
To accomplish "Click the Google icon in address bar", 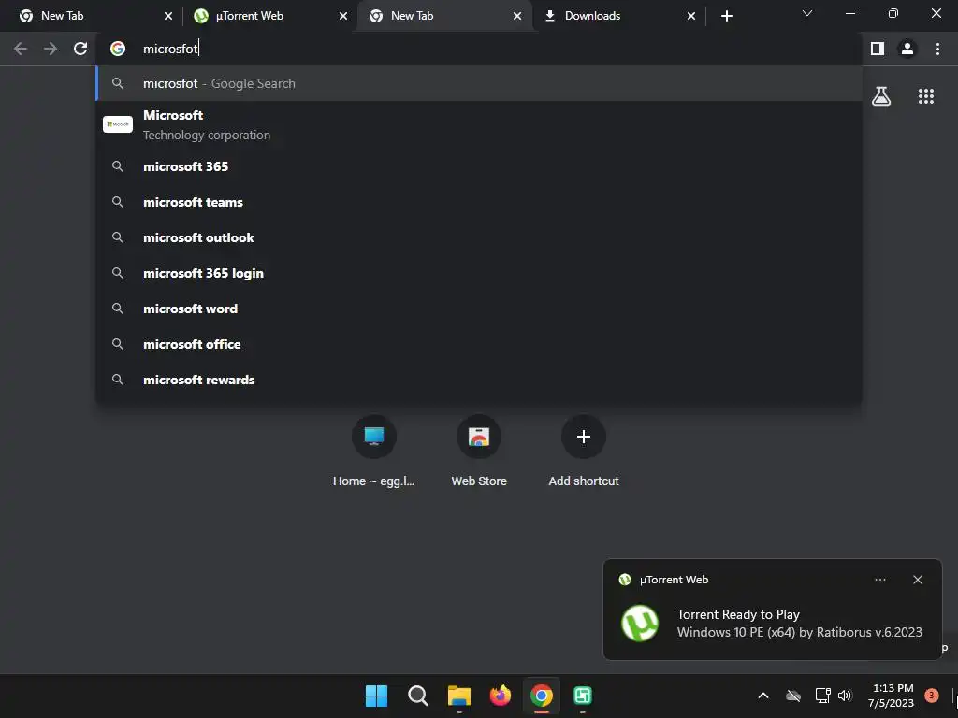I will 118,49.
